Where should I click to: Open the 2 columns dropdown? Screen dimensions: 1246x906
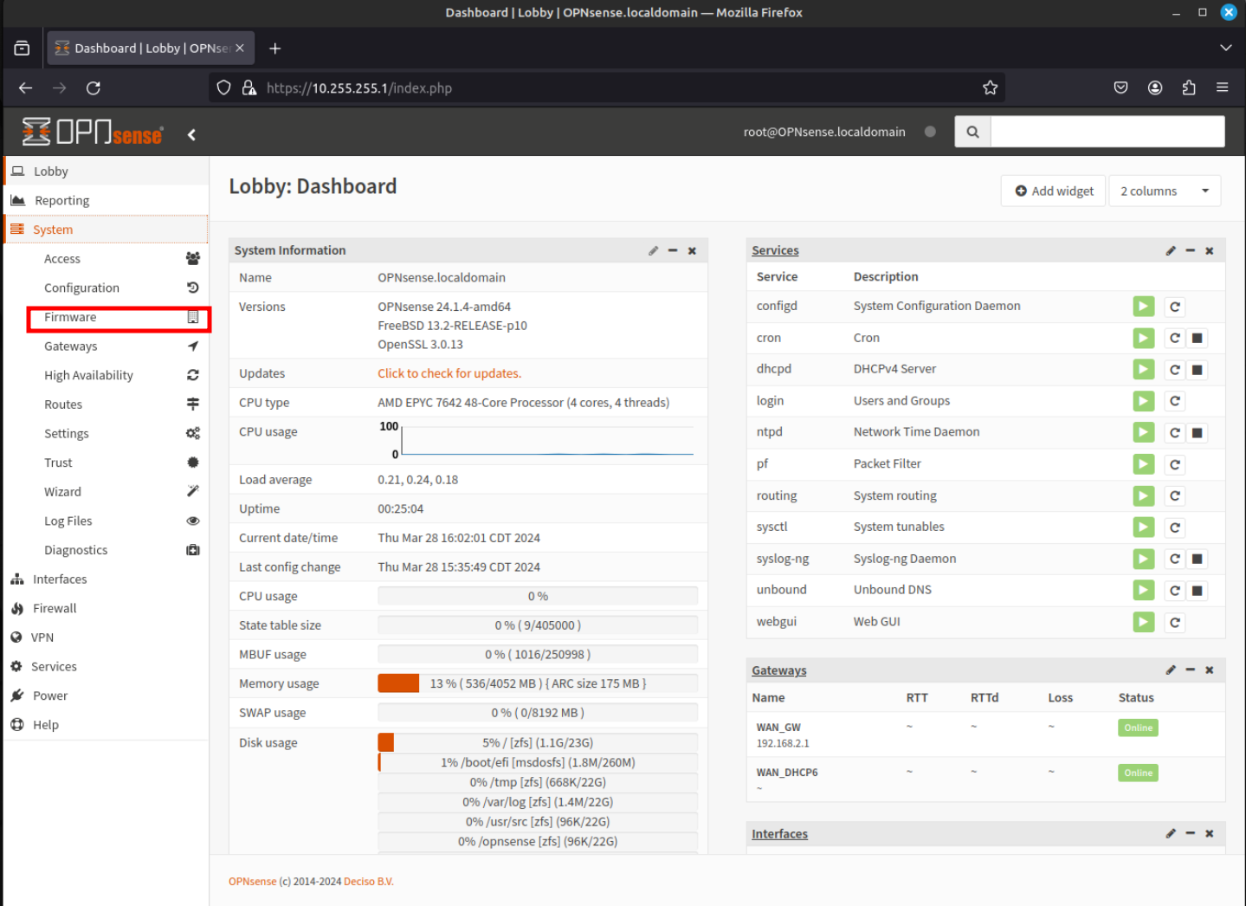(1165, 191)
